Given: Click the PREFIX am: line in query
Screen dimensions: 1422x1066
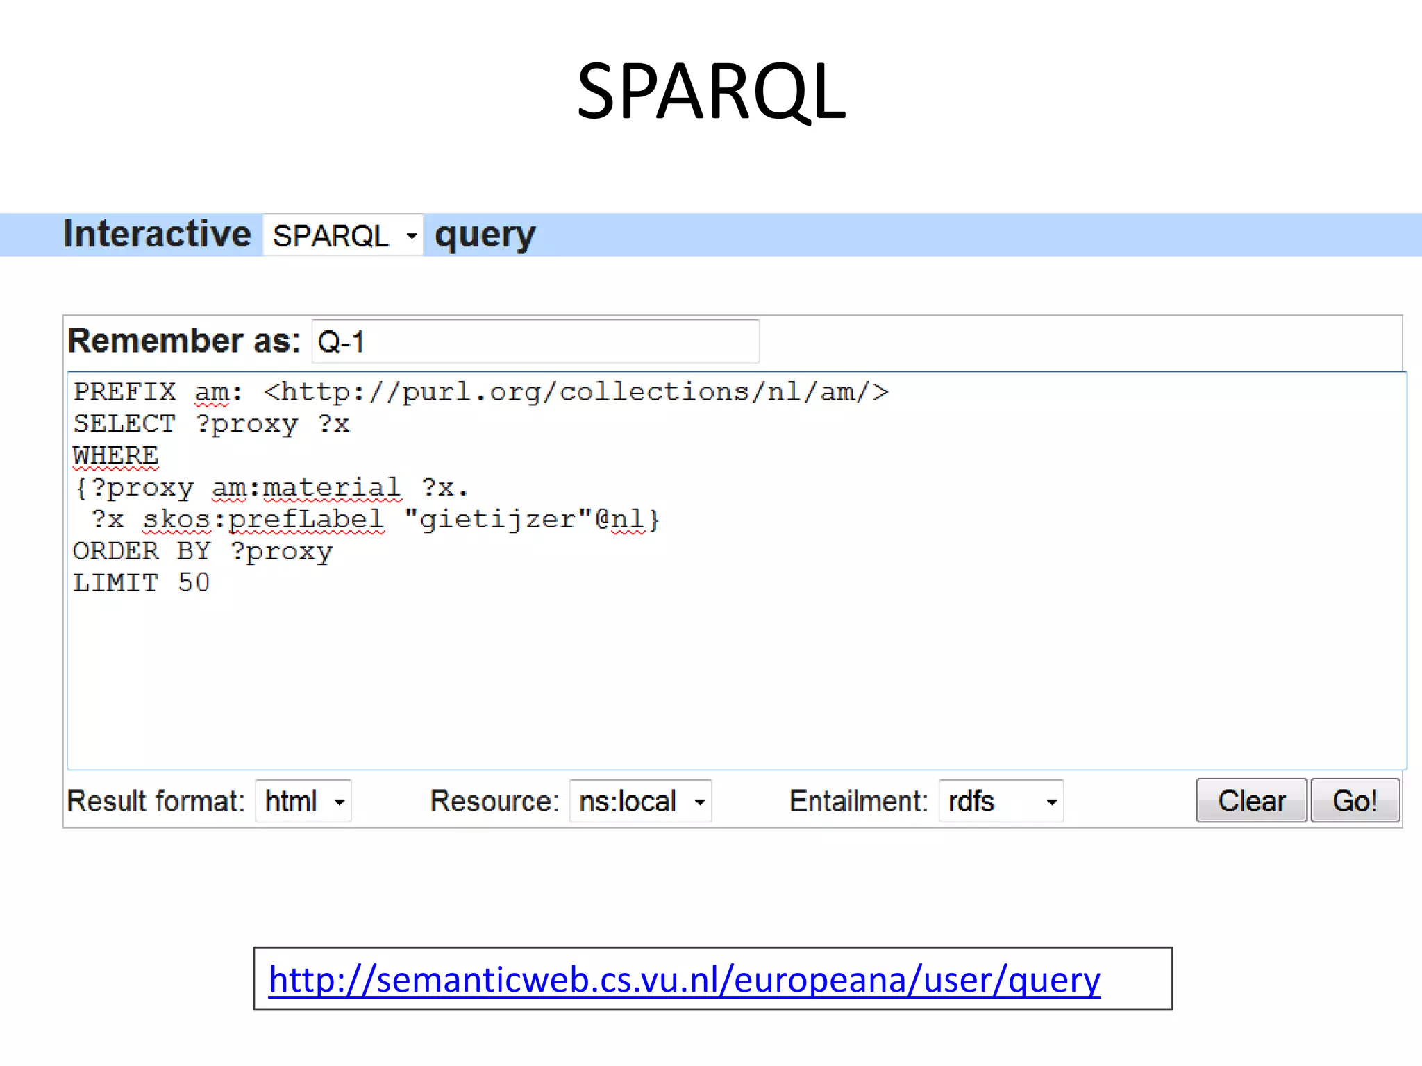Looking at the screenshot, I should [480, 392].
